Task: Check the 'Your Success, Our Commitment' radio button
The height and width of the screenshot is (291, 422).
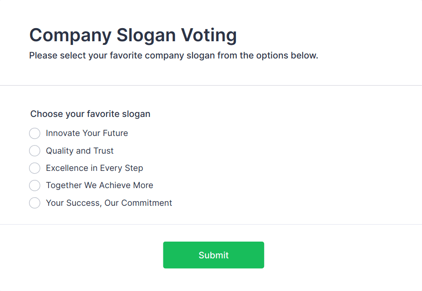Action: (34, 203)
